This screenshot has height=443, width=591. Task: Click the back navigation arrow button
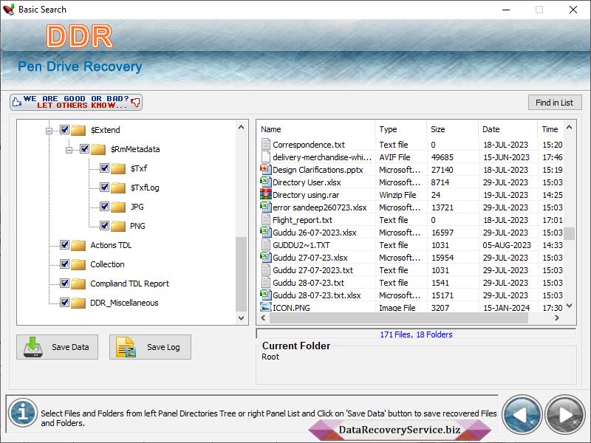[x=523, y=414]
